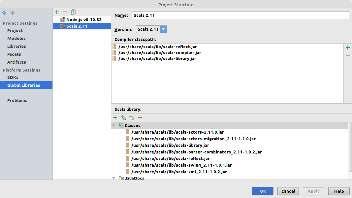Click the Cancel button
This screenshot has height=198, width=352.
tap(288, 191)
